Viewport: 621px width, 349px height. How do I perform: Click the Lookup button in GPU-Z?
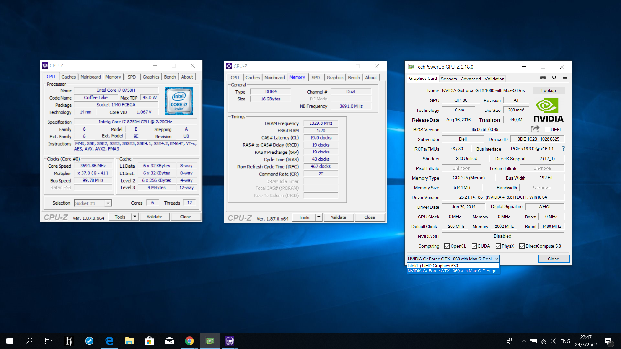[x=549, y=90]
